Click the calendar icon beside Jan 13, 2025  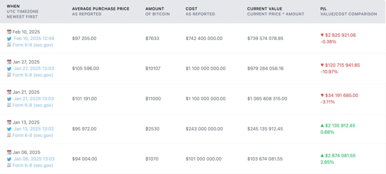[x=9, y=122]
